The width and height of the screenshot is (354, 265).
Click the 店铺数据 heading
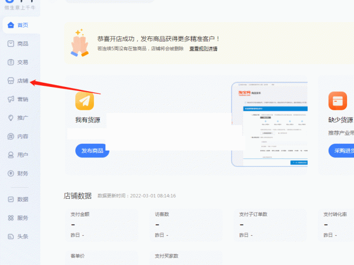[x=77, y=196]
